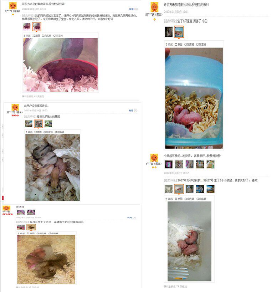Viewport: 272px width, 292px height.
Task: Collapse the hamster nest photo in 看我儿子强大的基因 review
Action: tap(29, 132)
